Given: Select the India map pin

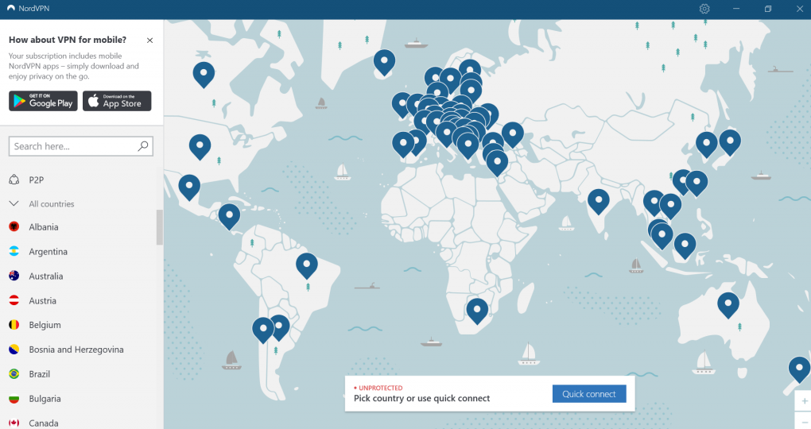Looking at the screenshot, I should tap(599, 202).
